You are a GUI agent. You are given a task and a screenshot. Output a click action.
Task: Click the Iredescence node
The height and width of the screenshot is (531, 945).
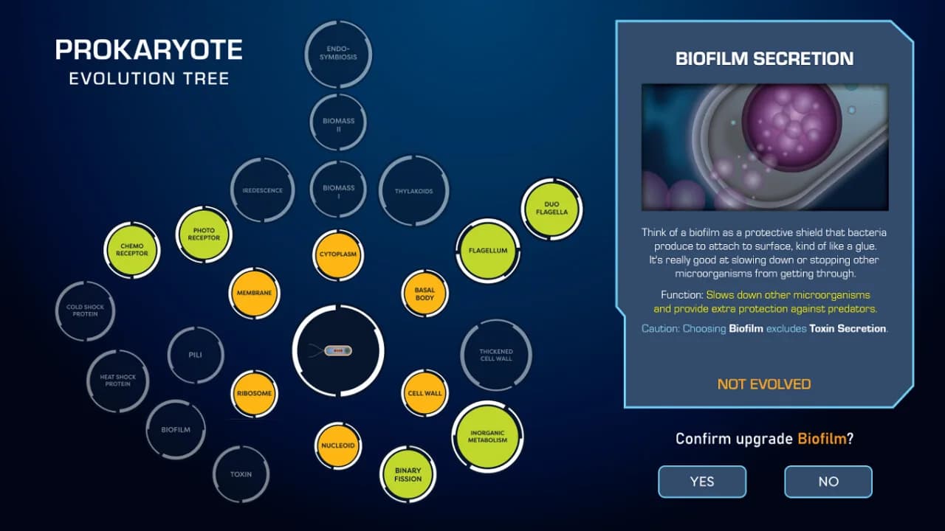pyautogui.click(x=263, y=190)
